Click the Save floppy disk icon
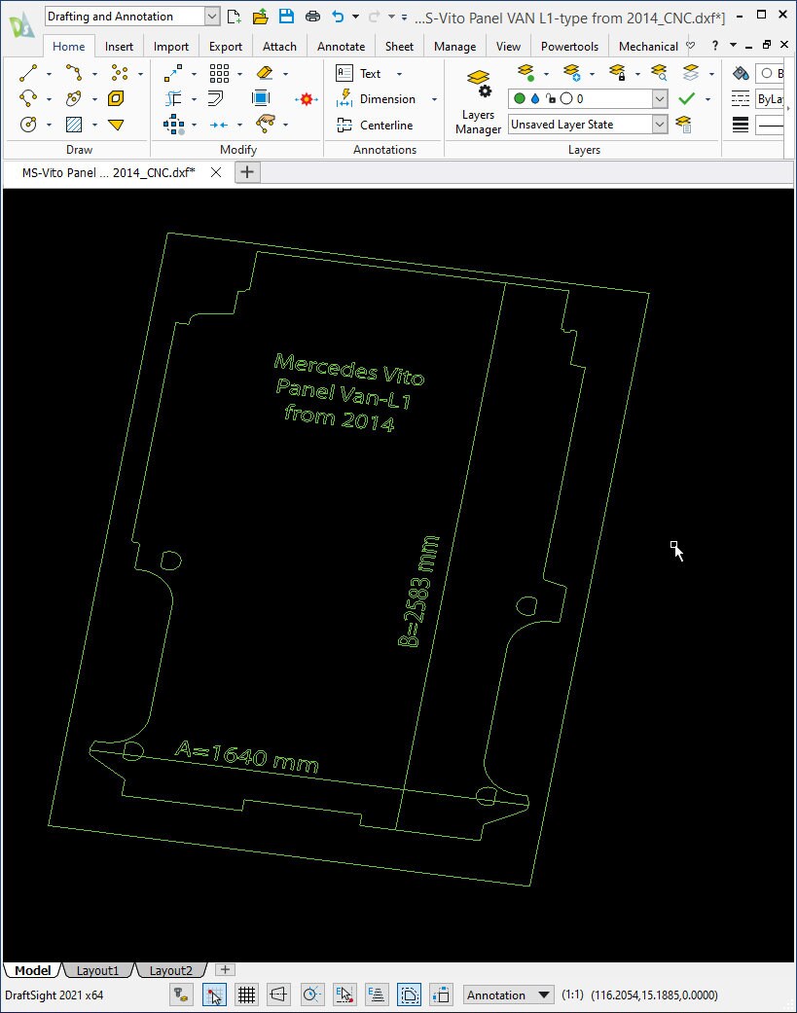Screen dimensions: 797x1013 (287, 17)
